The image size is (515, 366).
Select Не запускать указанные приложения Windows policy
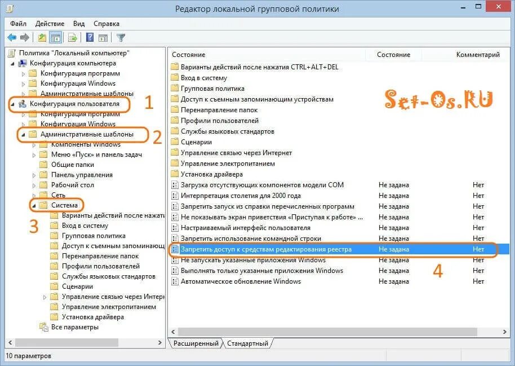click(x=253, y=260)
